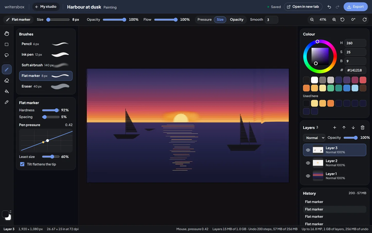
Task: Zoom out of the canvas
Action: tap(312, 20)
